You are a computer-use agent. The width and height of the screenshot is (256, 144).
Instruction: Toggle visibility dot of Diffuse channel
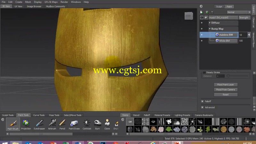pyautogui.click(x=202, y=23)
